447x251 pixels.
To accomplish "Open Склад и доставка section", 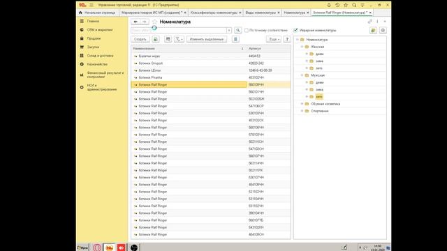I will (x=100, y=56).
